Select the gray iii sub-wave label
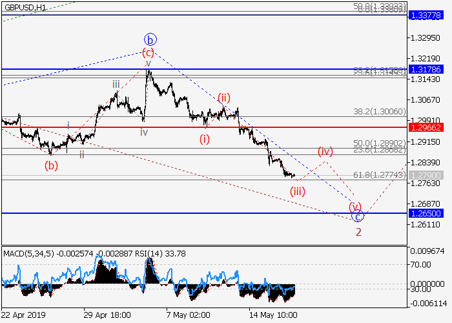 click(116, 84)
